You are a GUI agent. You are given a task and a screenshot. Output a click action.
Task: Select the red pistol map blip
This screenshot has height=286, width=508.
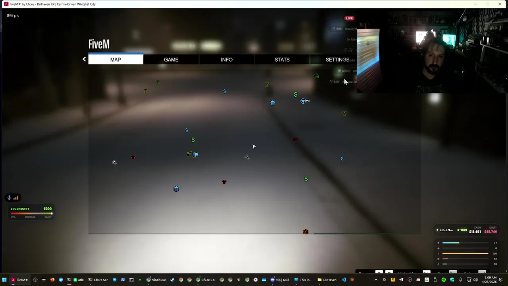295,139
